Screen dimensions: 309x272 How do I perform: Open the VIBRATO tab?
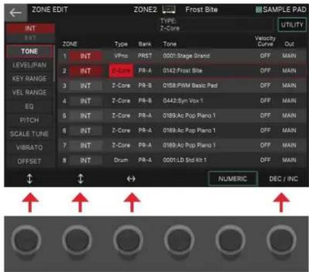(30, 147)
